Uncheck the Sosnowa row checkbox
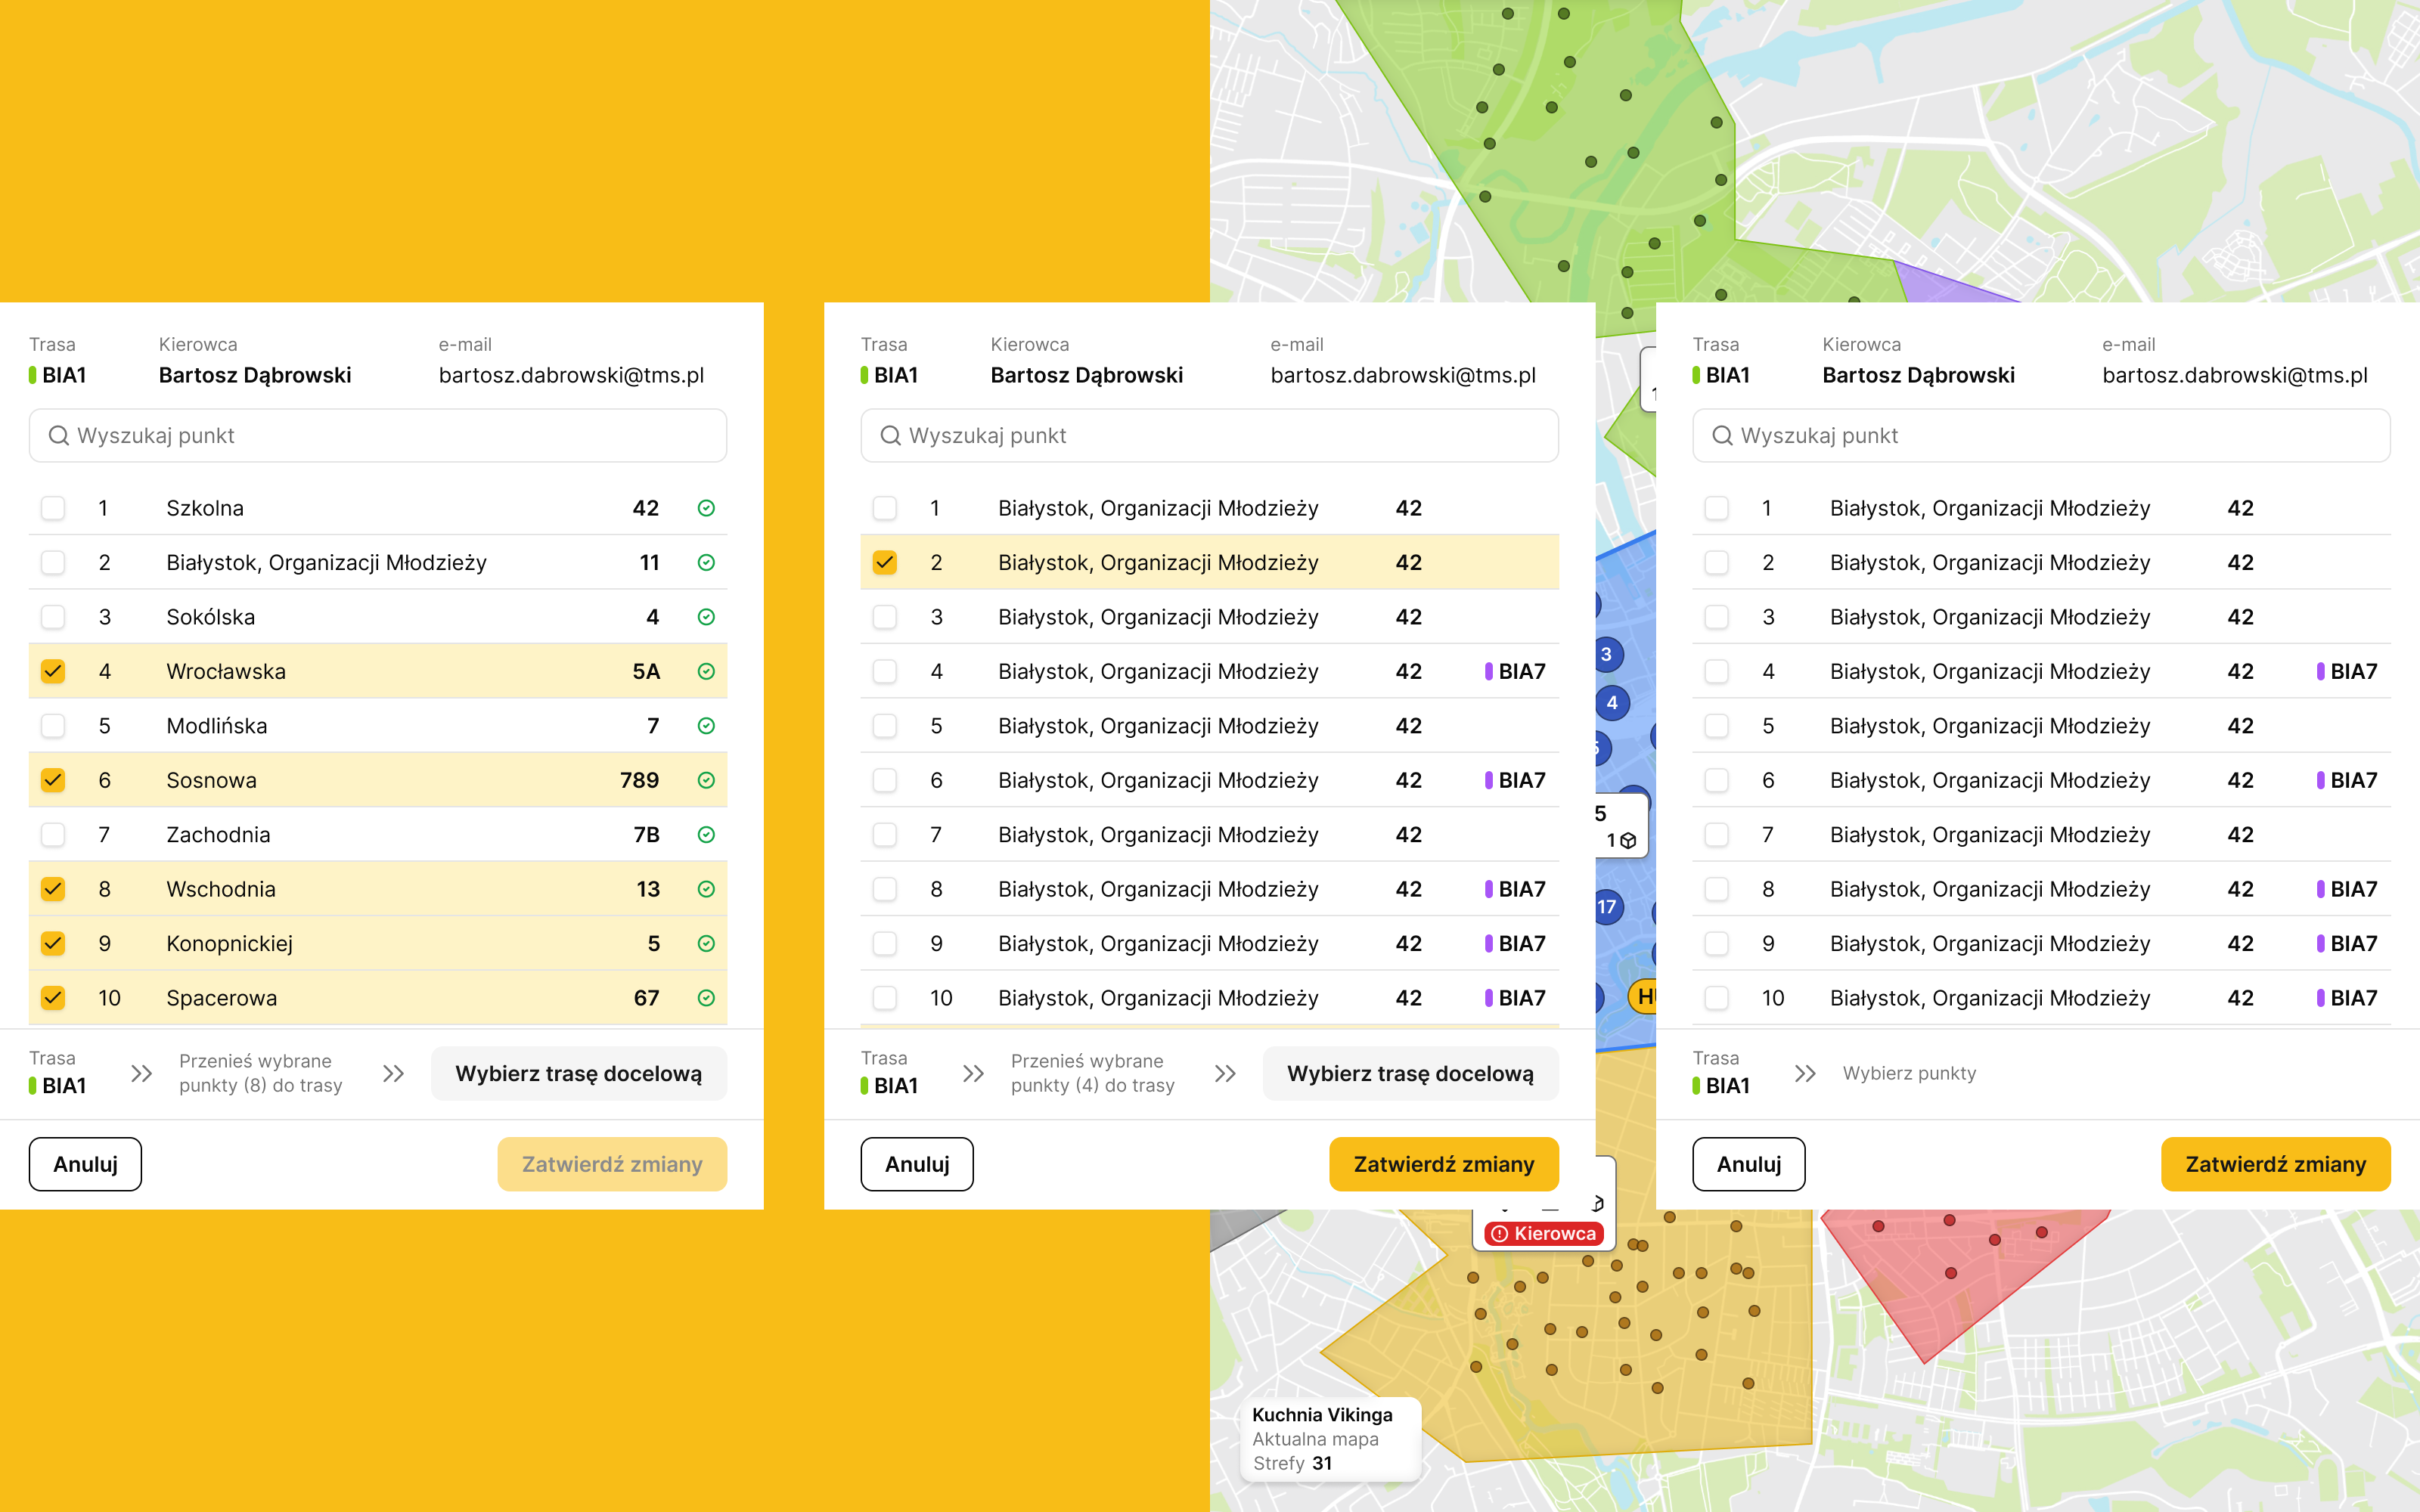 (x=53, y=781)
